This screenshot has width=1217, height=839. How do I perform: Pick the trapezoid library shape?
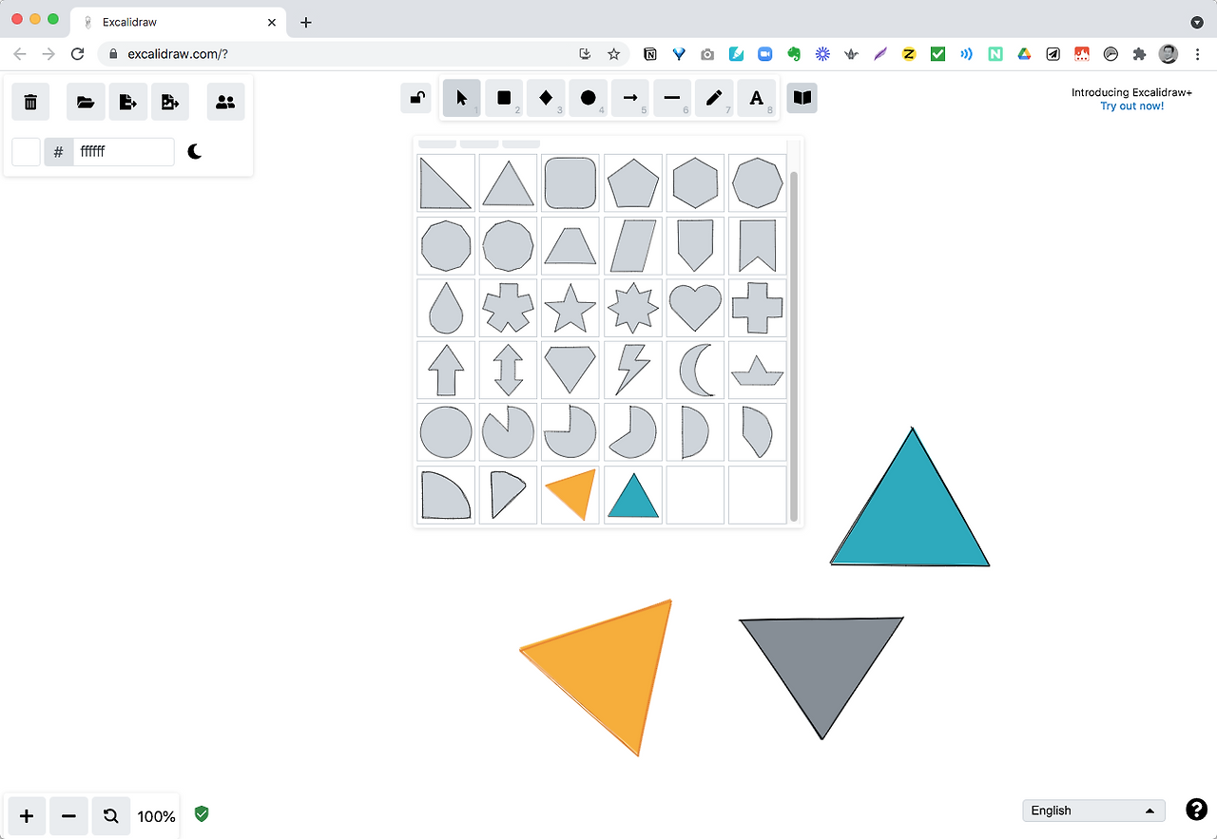coord(570,245)
